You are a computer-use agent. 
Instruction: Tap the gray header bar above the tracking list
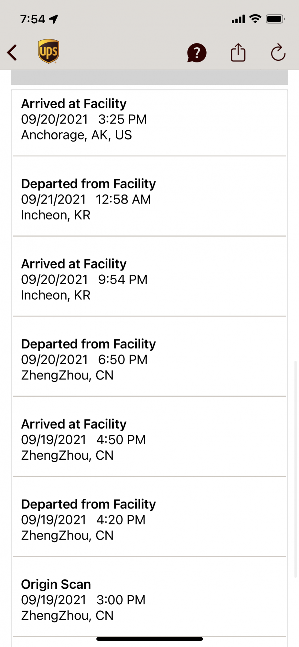[x=149, y=78]
